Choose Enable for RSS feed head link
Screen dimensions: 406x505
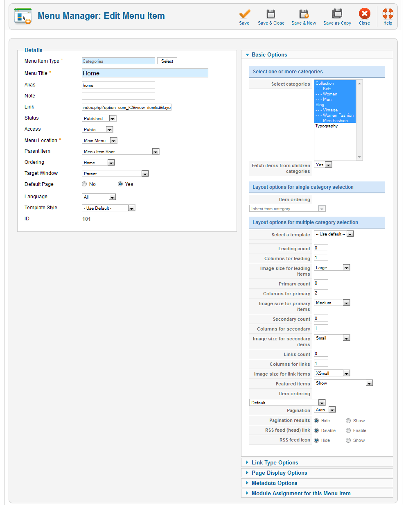[x=348, y=430]
